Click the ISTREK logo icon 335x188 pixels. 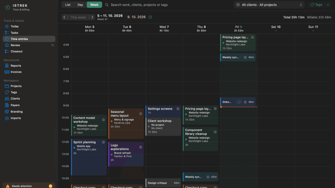[x=8, y=8]
